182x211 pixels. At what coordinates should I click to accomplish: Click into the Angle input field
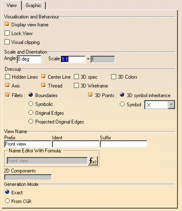tap(29, 59)
